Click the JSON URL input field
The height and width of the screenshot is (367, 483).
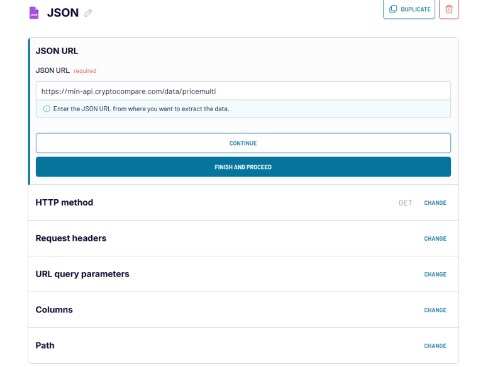click(243, 91)
